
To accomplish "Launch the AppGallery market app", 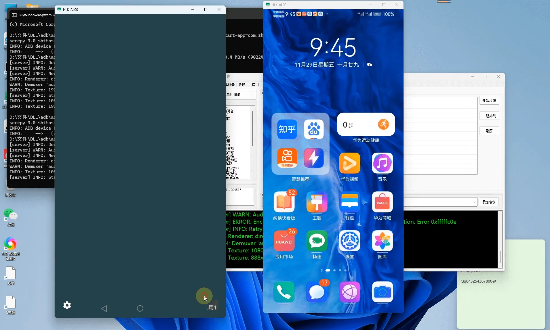I will click(284, 241).
